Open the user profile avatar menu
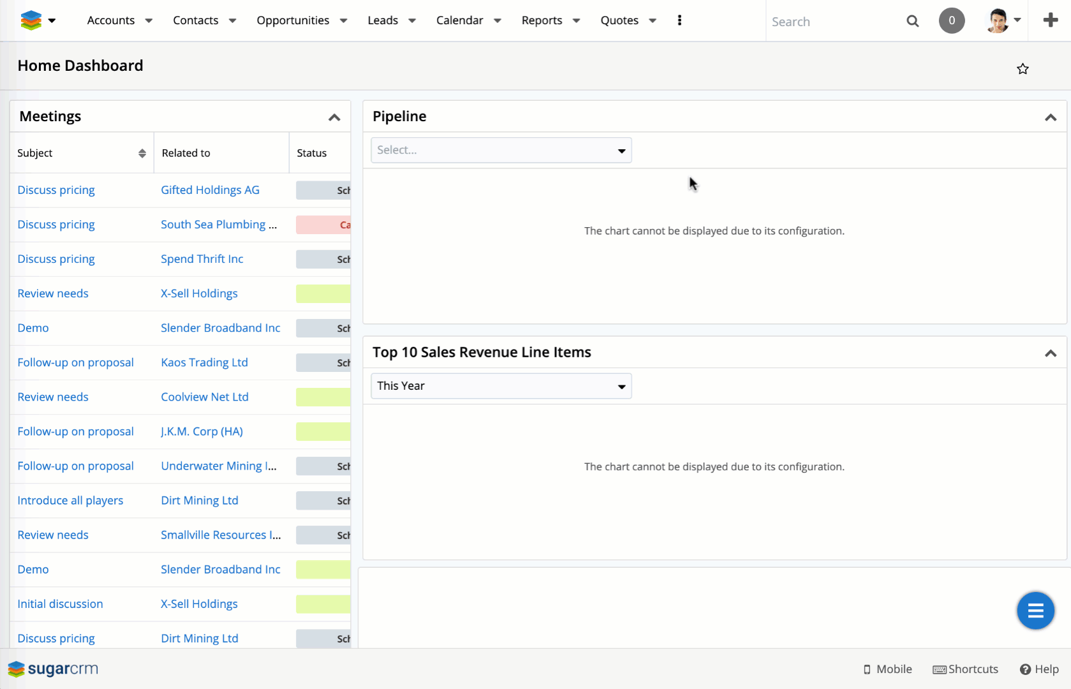This screenshot has width=1071, height=689. pos(998,20)
